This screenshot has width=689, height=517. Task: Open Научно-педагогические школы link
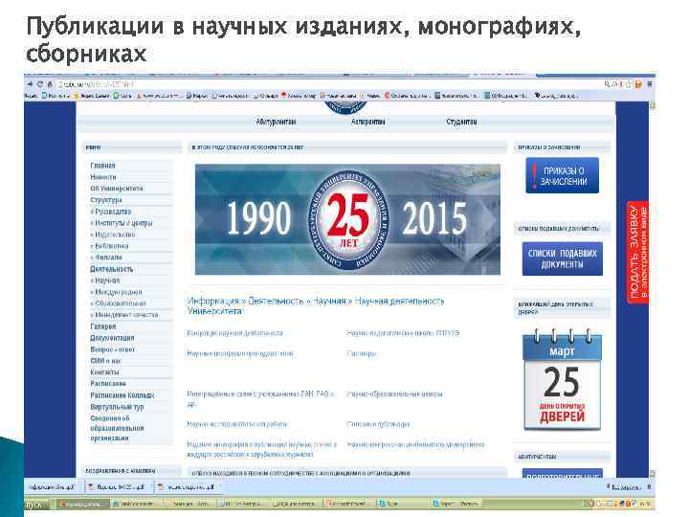(403, 333)
